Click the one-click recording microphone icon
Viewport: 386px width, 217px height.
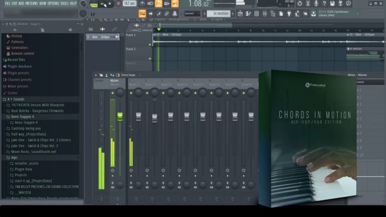click(x=316, y=4)
